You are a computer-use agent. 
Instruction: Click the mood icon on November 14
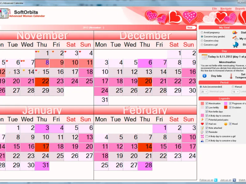pyautogui.click(x=24, y=70)
